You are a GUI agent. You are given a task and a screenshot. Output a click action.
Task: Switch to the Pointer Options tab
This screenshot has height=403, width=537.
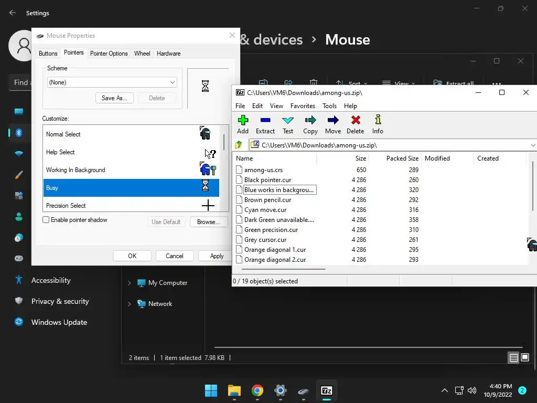(x=109, y=54)
